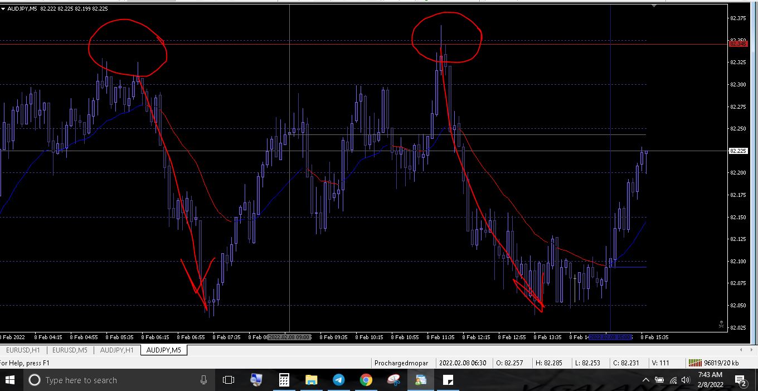Open Task View on the taskbar
This screenshot has height=391, width=758.
pos(228,380)
